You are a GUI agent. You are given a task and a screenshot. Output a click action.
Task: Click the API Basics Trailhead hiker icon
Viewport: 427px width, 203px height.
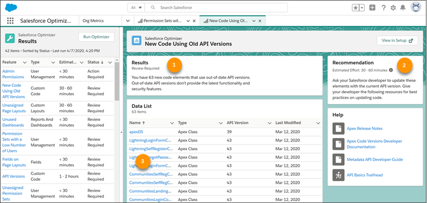[338, 175]
